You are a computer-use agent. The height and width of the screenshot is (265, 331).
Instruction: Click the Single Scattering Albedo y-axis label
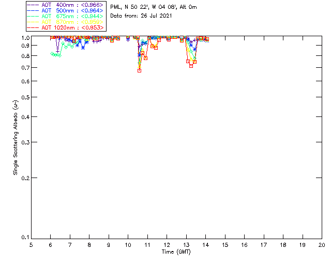(x=16, y=137)
